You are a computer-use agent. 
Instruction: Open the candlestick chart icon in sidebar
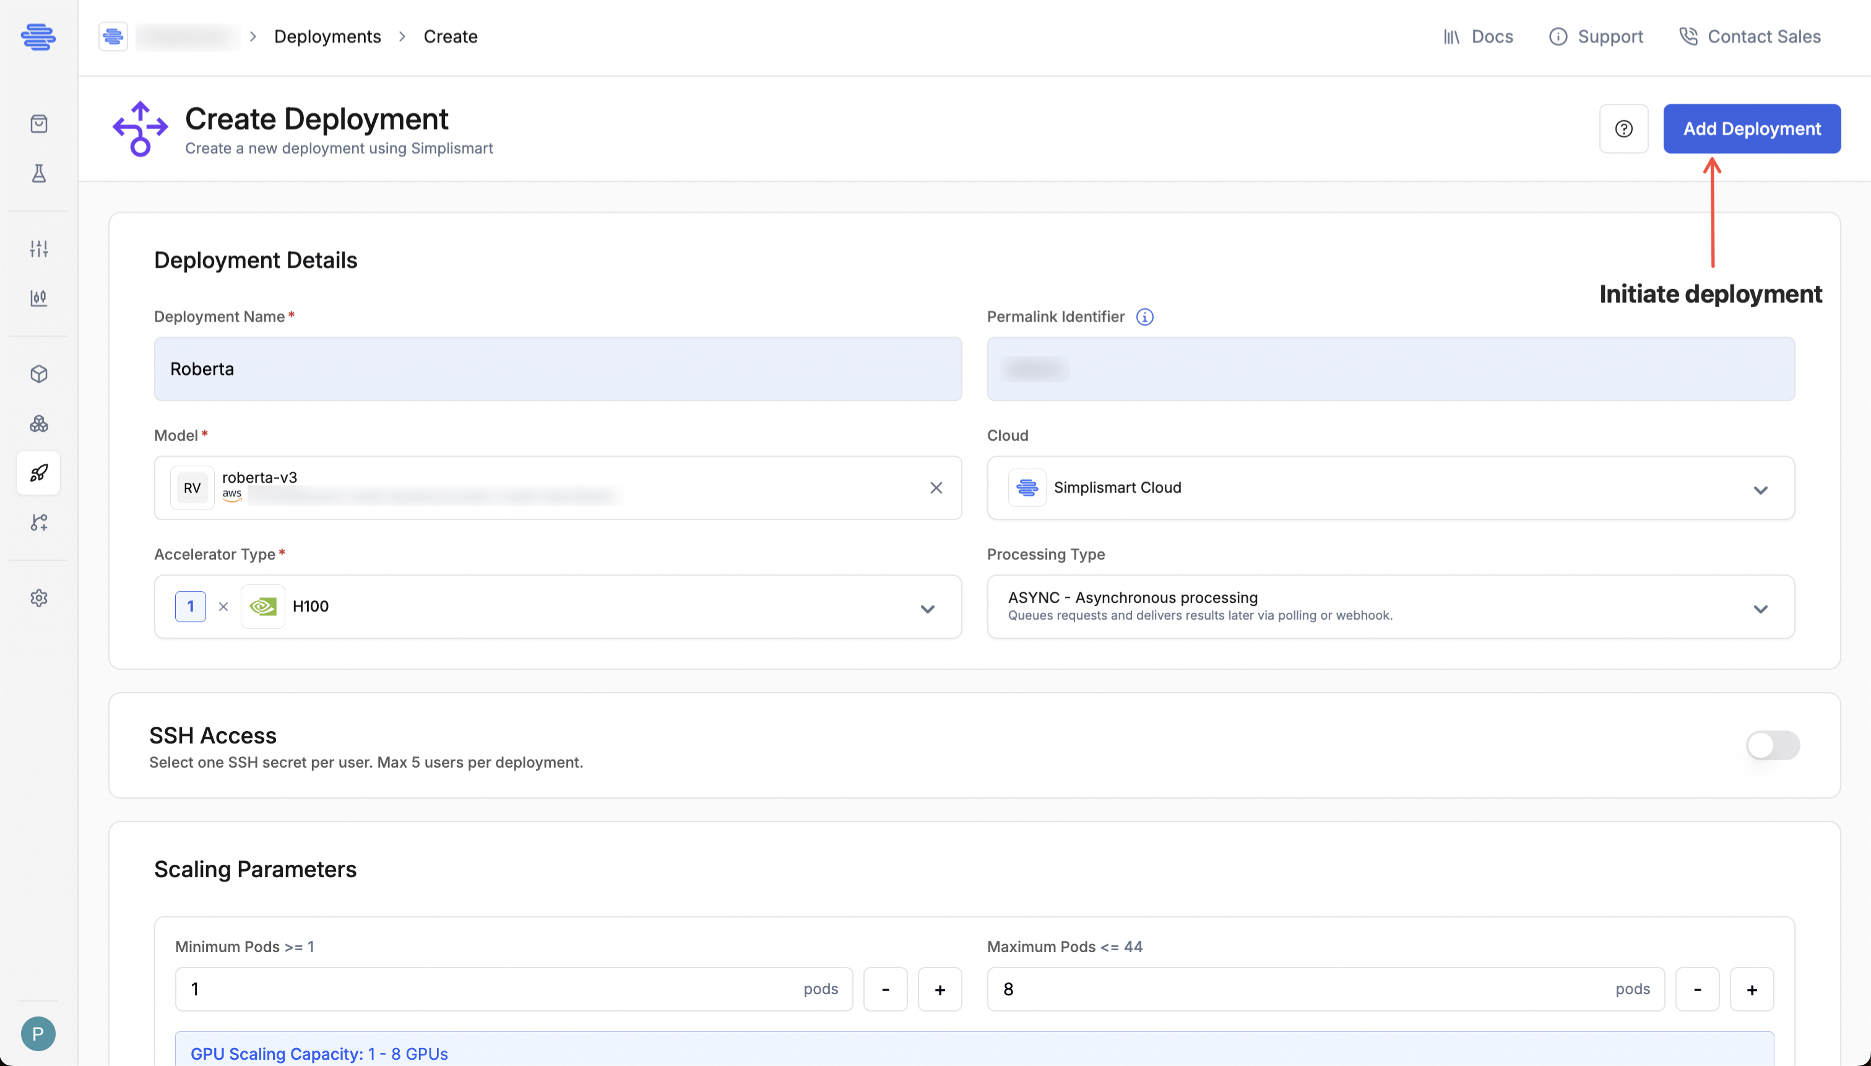(39, 298)
